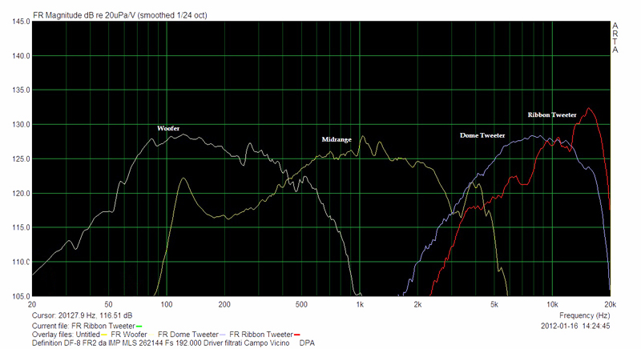Click the 1k frequency axis tick label
The width and height of the screenshot is (641, 349).
point(361,305)
